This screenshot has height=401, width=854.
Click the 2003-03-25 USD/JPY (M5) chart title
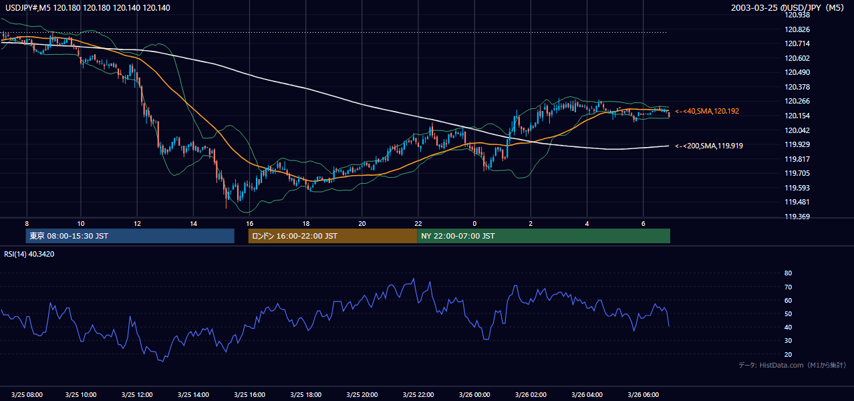click(x=788, y=8)
